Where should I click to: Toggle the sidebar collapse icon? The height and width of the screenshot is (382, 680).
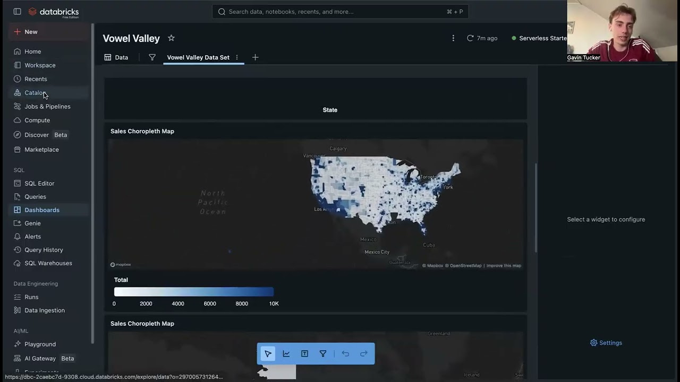(17, 12)
